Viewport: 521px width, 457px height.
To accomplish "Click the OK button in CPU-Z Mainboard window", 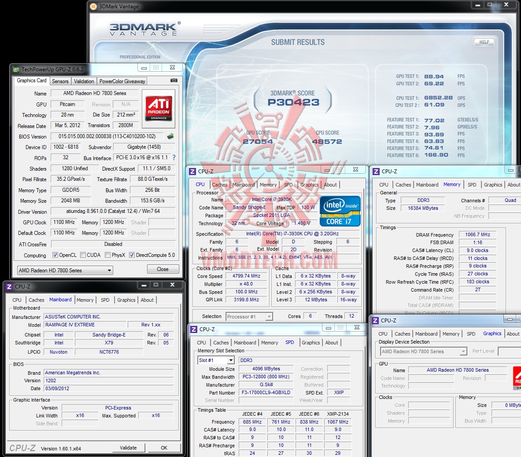I will (x=164, y=448).
